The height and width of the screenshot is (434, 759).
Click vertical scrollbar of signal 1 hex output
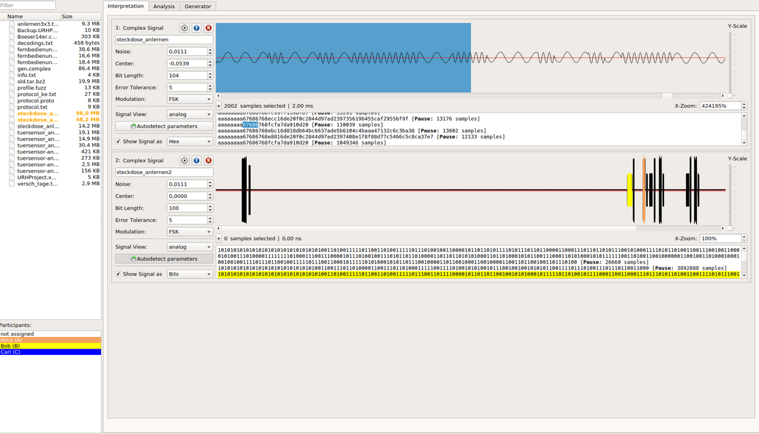coord(744,129)
